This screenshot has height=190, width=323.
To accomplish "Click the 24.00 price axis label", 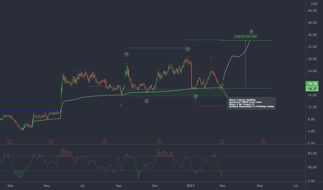I will [x=312, y=71].
